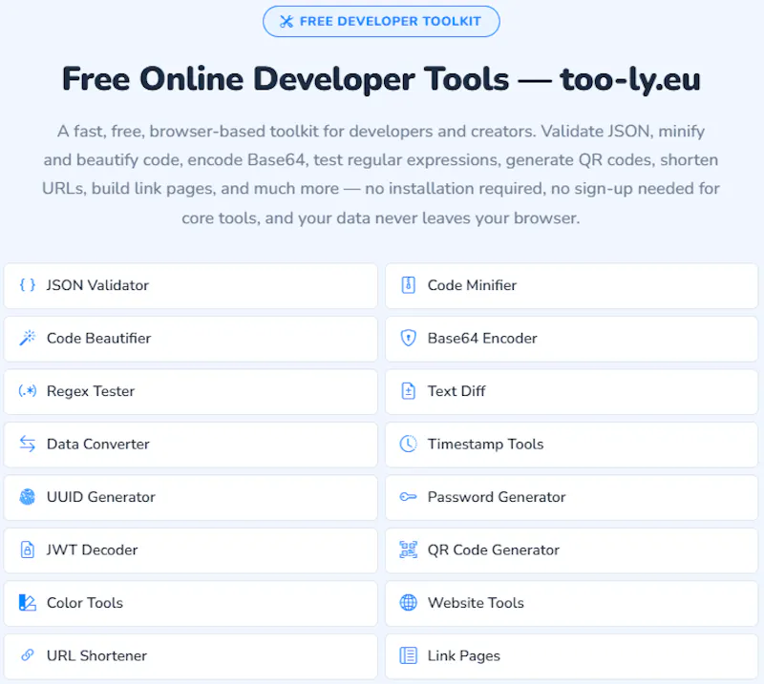Click the Base64 Encoder shield icon

tap(409, 338)
